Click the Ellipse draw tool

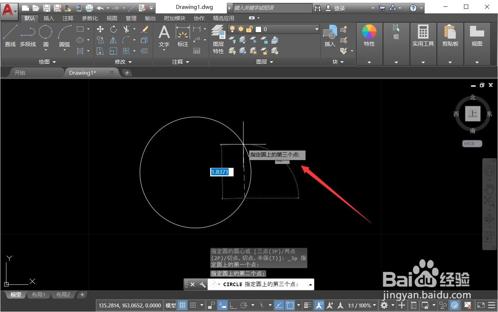[x=80, y=40]
